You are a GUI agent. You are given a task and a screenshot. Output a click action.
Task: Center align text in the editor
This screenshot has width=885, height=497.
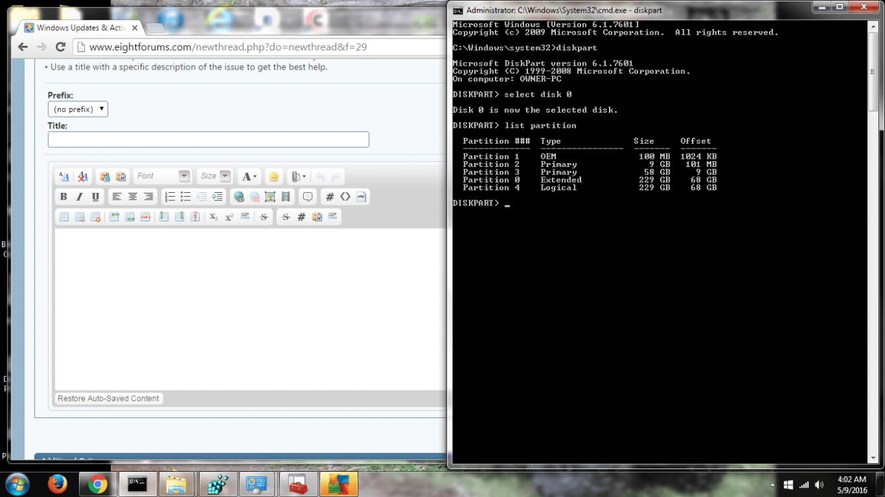pos(133,197)
